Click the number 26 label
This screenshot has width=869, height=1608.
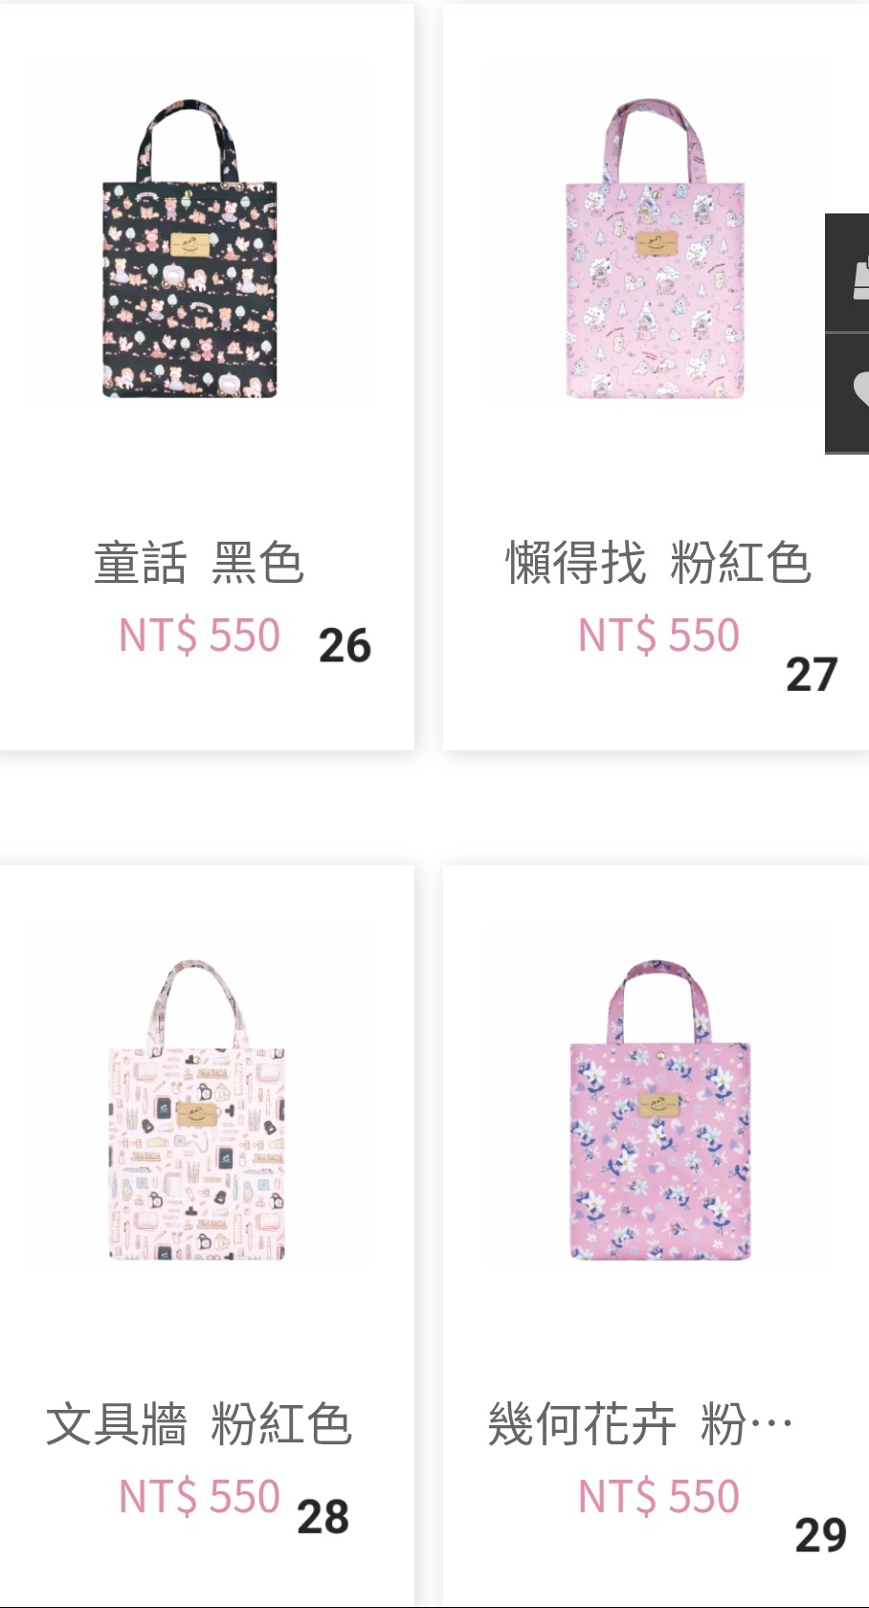coord(345,646)
